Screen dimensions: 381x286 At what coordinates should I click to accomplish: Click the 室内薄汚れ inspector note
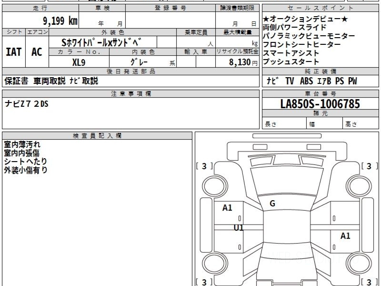[22, 145]
